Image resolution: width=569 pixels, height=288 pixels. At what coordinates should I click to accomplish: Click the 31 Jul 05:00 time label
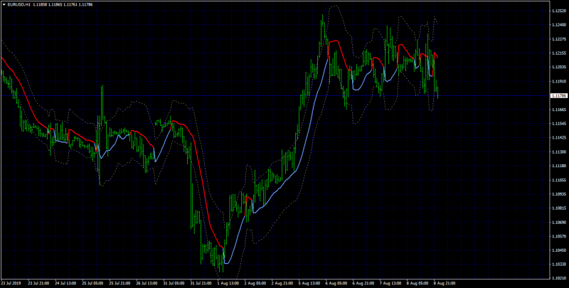point(174,283)
